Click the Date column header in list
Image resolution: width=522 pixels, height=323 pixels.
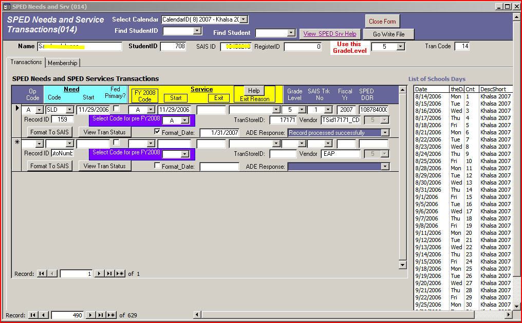[x=432, y=89]
